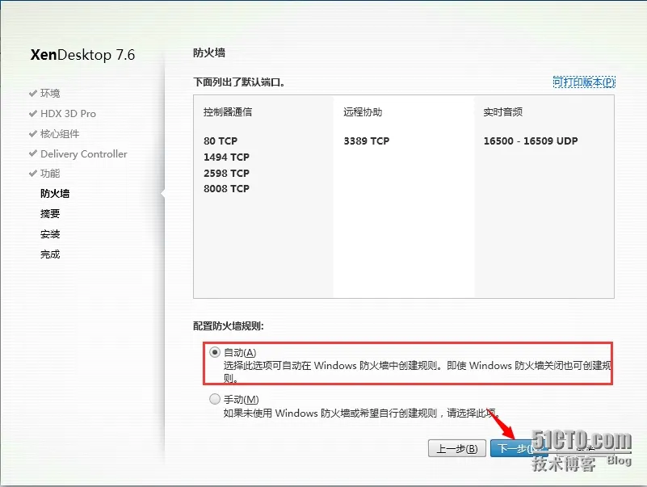Viewport: 647px width, 487px height.
Task: Click the 远程协助 column header
Action: point(363,111)
